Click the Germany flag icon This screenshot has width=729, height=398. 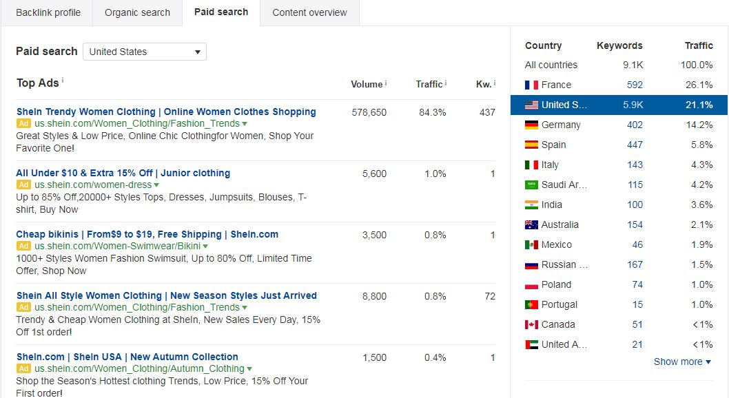pos(531,125)
